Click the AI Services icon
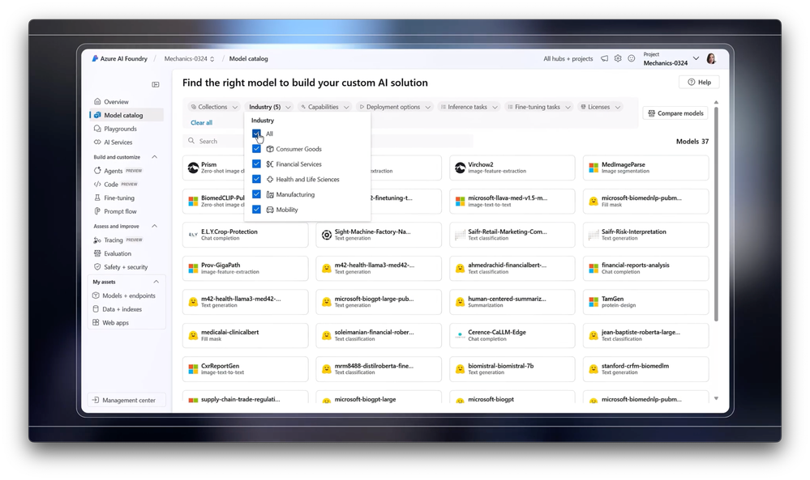The height and width of the screenshot is (480, 810). tap(97, 142)
